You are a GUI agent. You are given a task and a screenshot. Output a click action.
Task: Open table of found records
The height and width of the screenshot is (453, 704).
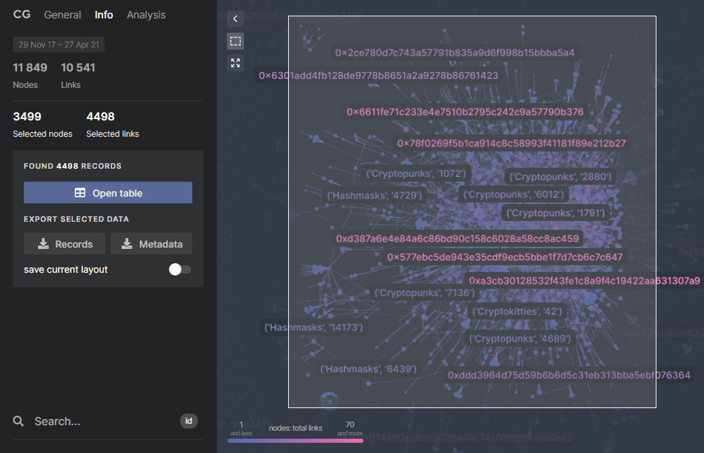pyautogui.click(x=108, y=193)
